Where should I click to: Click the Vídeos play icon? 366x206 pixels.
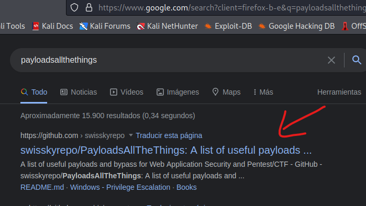click(114, 92)
